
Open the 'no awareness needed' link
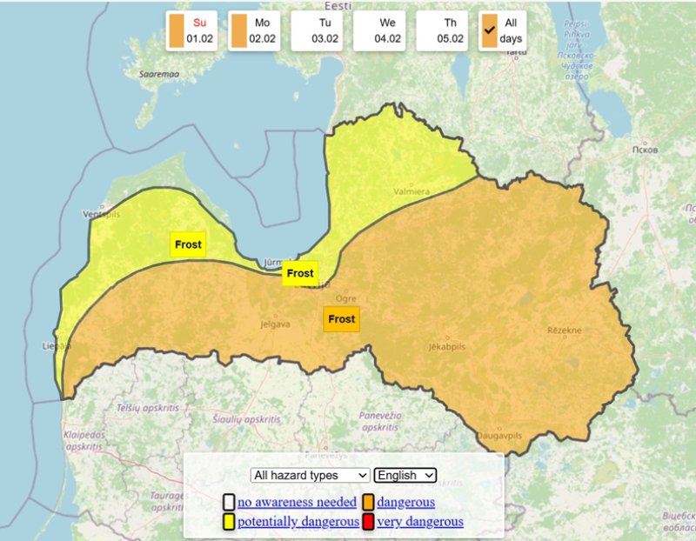(x=297, y=502)
